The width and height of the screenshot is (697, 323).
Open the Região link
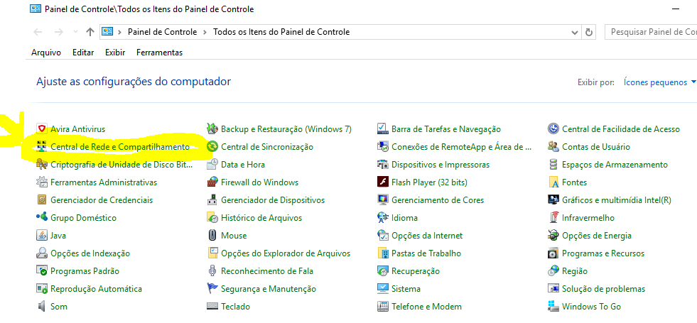click(575, 271)
